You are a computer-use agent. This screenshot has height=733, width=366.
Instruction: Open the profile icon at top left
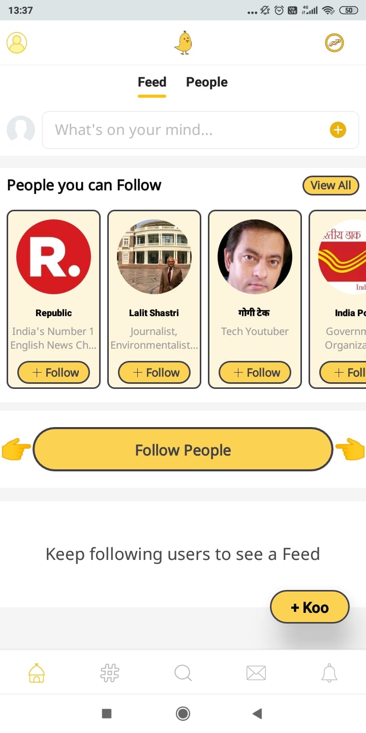click(17, 43)
